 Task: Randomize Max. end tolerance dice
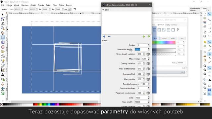pos(148,69)
